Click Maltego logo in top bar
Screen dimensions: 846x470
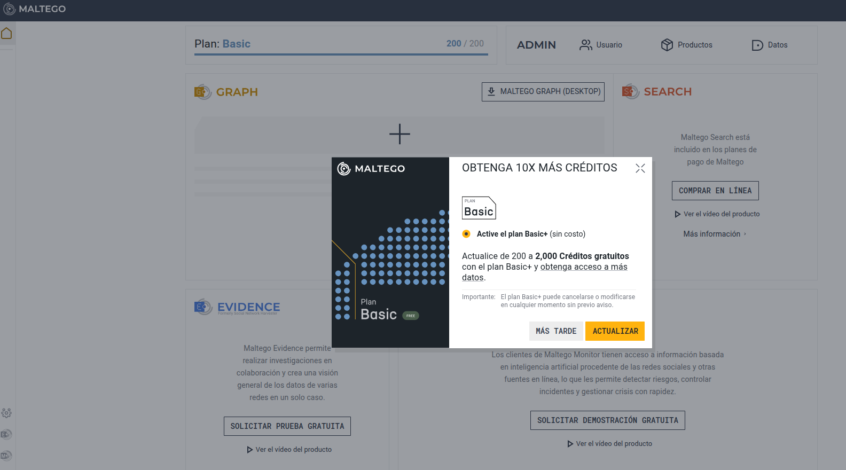tap(35, 9)
